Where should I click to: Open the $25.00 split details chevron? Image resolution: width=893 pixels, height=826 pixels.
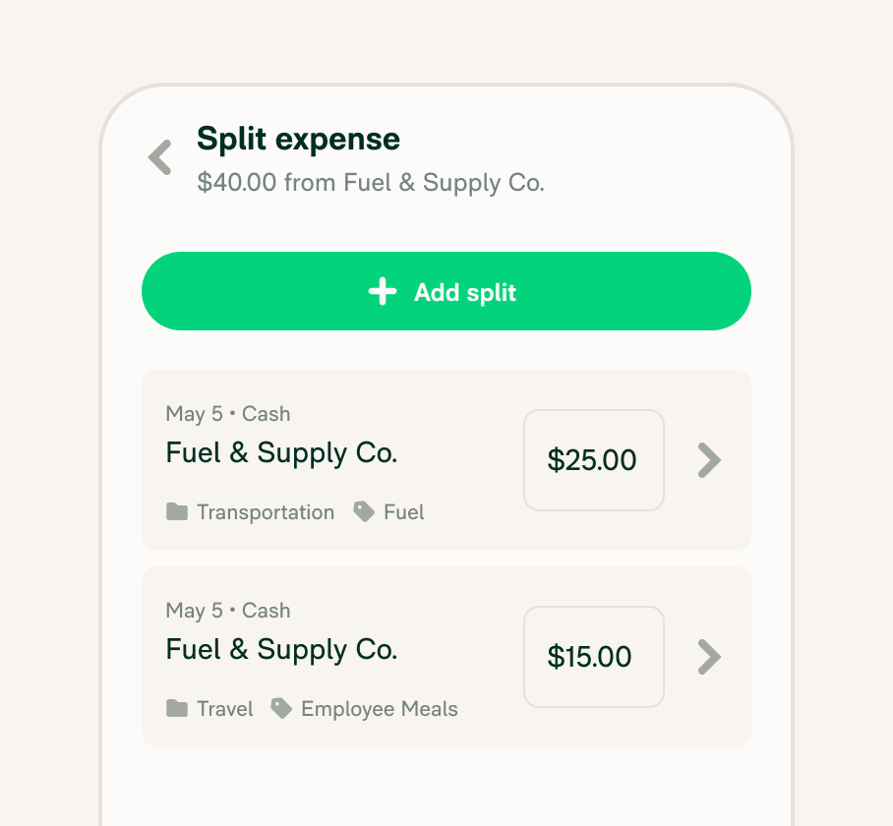pyautogui.click(x=709, y=460)
